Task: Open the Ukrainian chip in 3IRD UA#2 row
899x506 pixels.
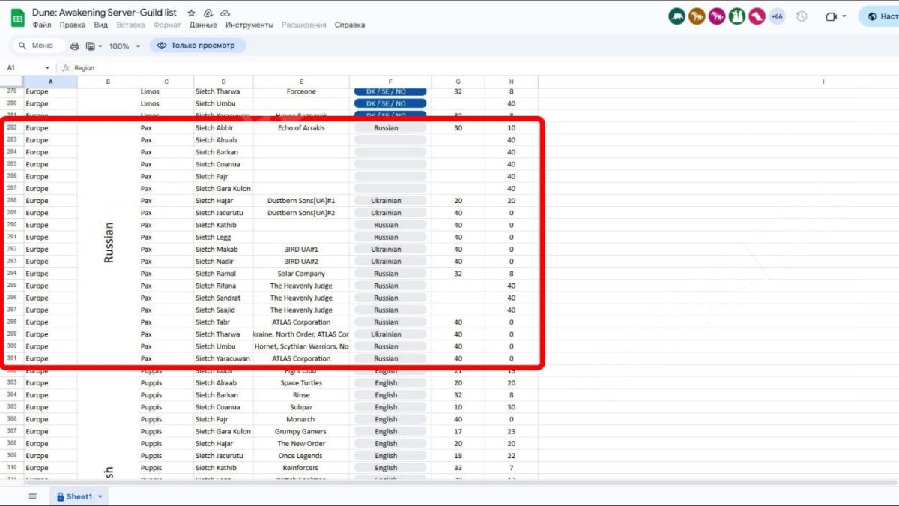Action: click(x=390, y=262)
